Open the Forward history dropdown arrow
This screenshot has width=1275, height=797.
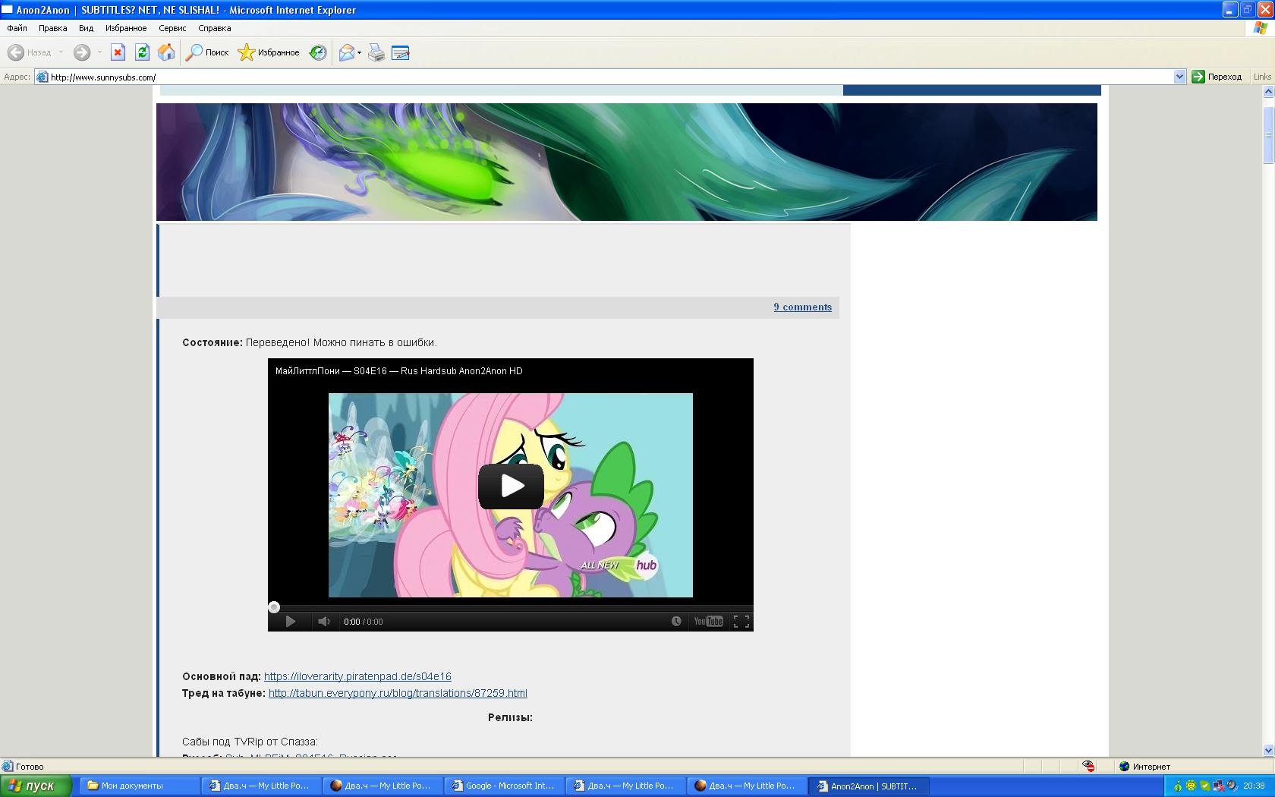[x=99, y=52]
